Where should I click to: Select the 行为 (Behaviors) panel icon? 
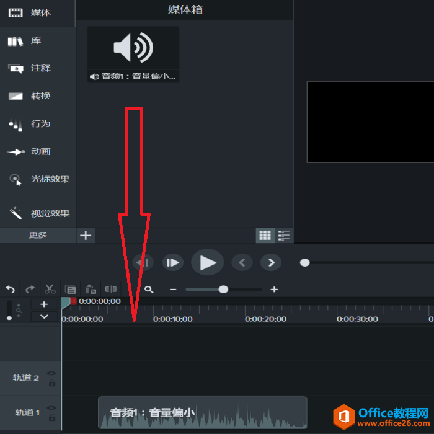pyautogui.click(x=15, y=124)
